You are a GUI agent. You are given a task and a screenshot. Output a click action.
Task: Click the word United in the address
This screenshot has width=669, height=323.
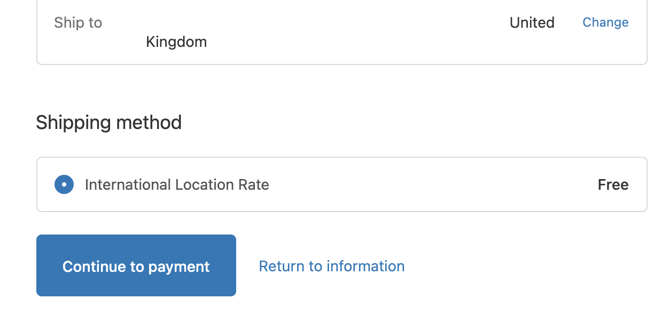point(532,22)
